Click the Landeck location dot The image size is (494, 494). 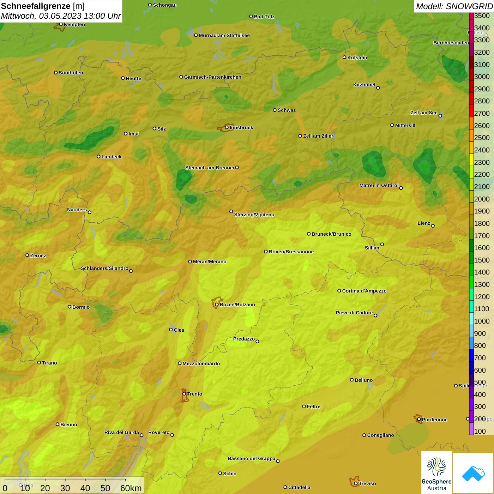(x=98, y=156)
